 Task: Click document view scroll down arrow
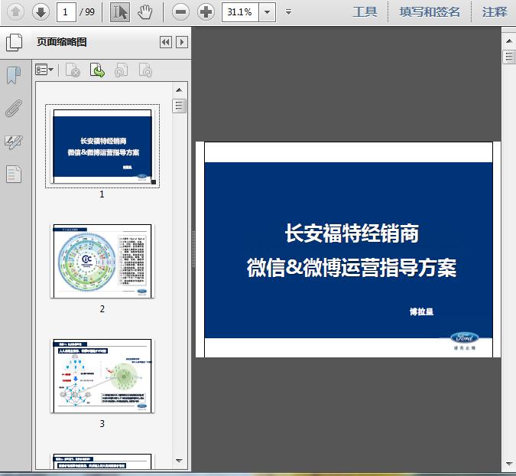pos(509,464)
